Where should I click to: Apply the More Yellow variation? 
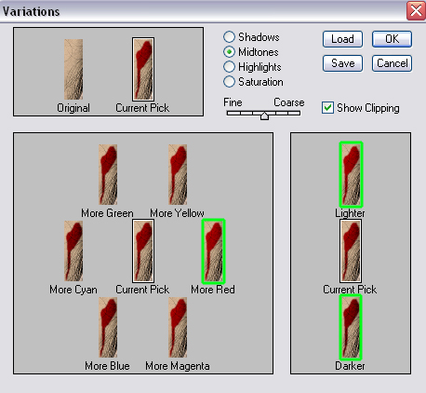click(x=178, y=174)
